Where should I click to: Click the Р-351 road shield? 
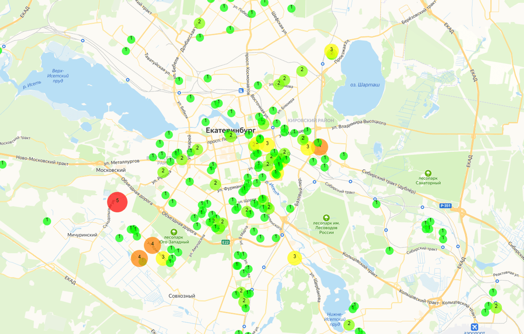(x=445, y=206)
